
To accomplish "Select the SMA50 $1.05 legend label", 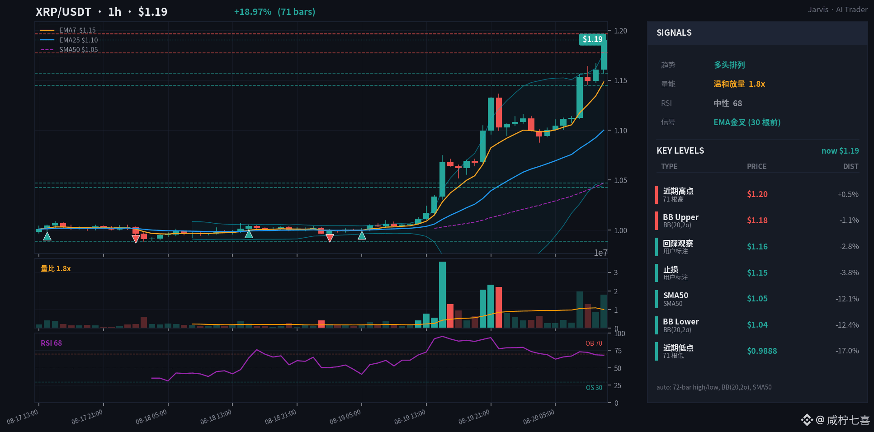I will click(78, 50).
